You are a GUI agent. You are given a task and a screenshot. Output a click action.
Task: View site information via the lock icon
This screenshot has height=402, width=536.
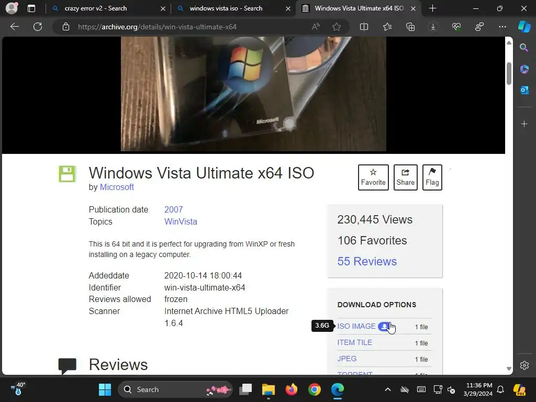66,27
